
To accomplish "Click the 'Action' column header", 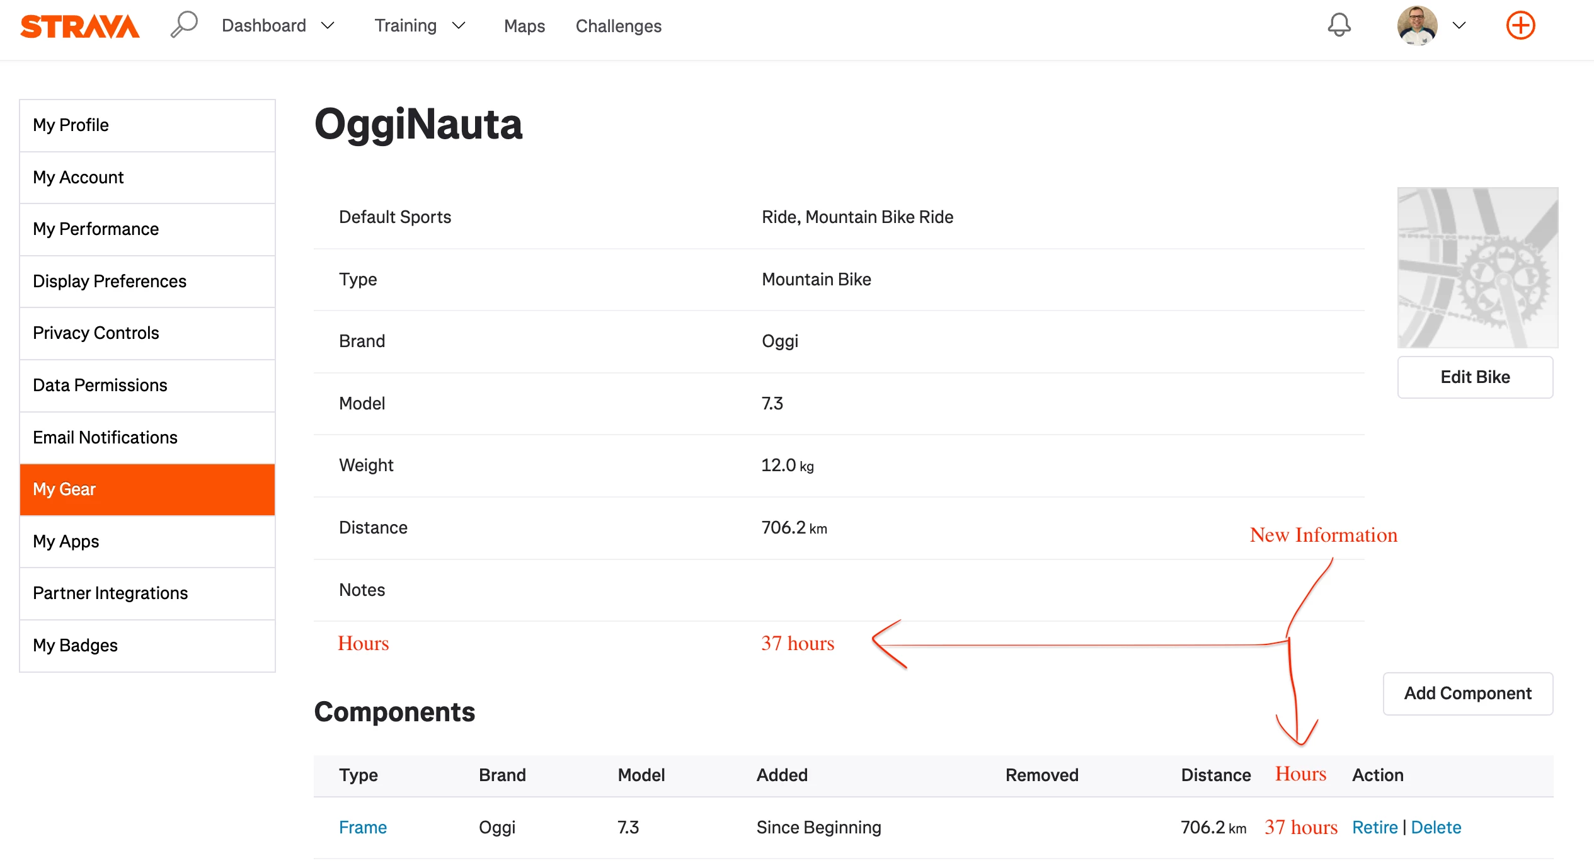I will 1377,775.
